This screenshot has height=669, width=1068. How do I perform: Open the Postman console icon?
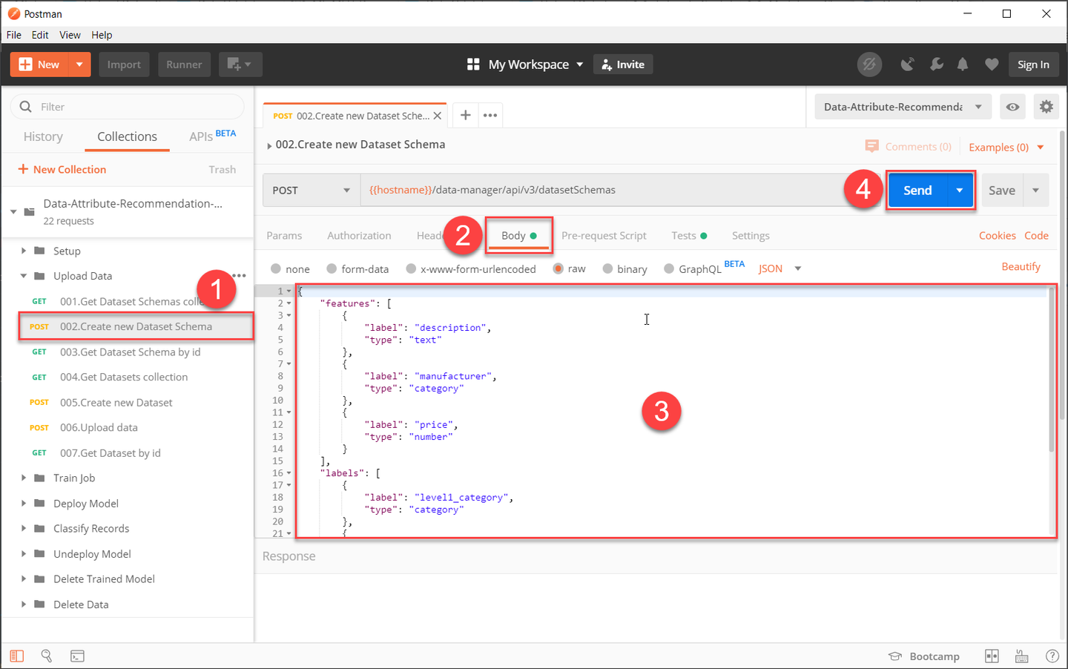77,656
